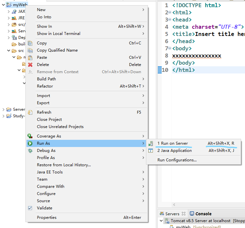Viewport: 245px width, 228px height.
Task: Select Close Project
Action: tap(87, 120)
